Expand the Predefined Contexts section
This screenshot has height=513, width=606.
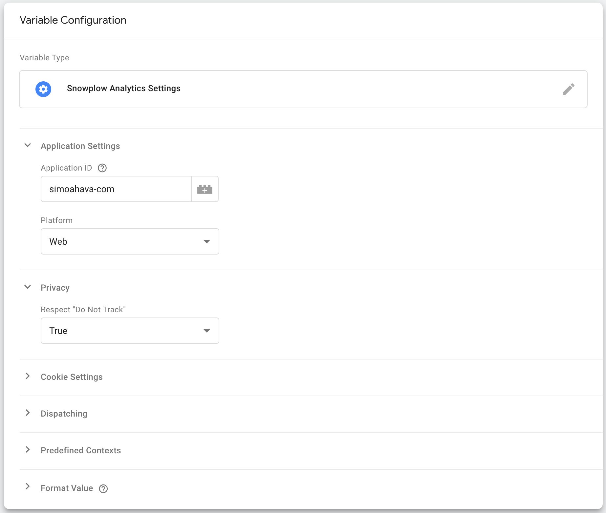(x=28, y=450)
